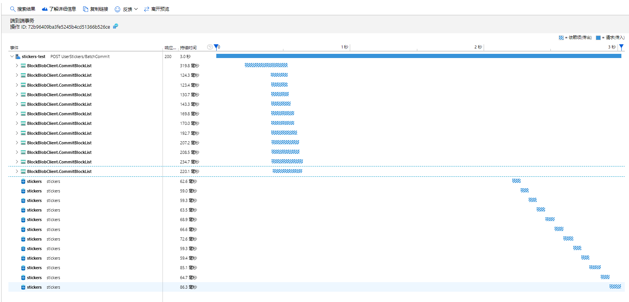
Task: Click the timeline bar of the 62.6 毫秒 stickers call
Action: coord(516,181)
